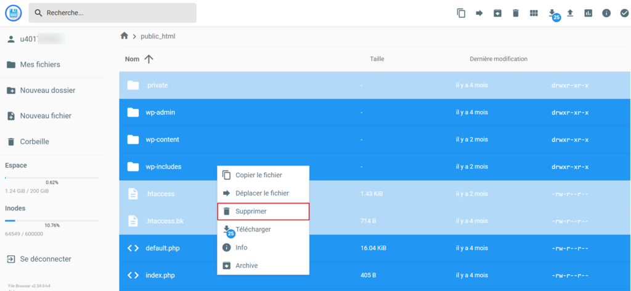Screen dimensions: 631x291
Task: Click the copy file icon in top toolbar
Action: pyautogui.click(x=461, y=13)
